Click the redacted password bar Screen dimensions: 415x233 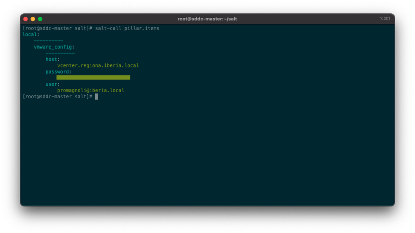(93, 78)
